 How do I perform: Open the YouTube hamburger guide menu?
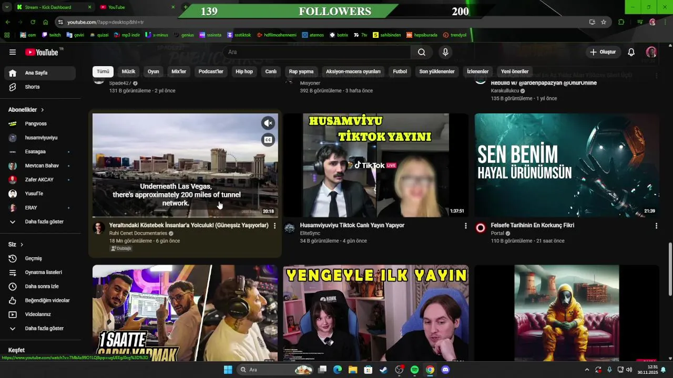click(13, 52)
